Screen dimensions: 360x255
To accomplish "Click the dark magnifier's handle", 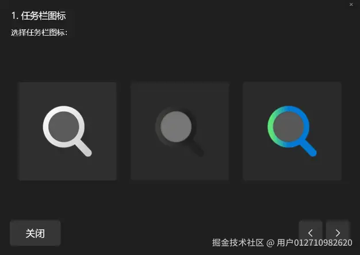I will (196, 148).
